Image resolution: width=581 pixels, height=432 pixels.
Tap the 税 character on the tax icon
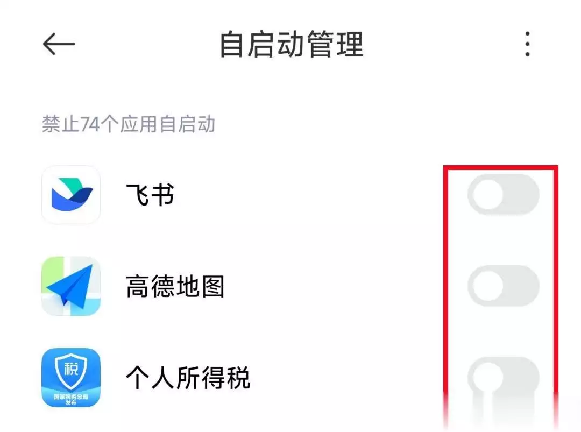tap(71, 369)
